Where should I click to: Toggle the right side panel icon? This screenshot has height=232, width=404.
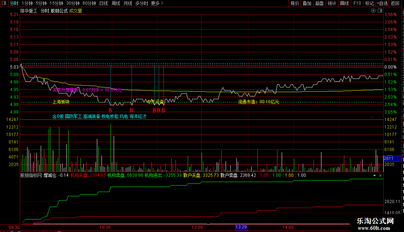(x=380, y=11)
